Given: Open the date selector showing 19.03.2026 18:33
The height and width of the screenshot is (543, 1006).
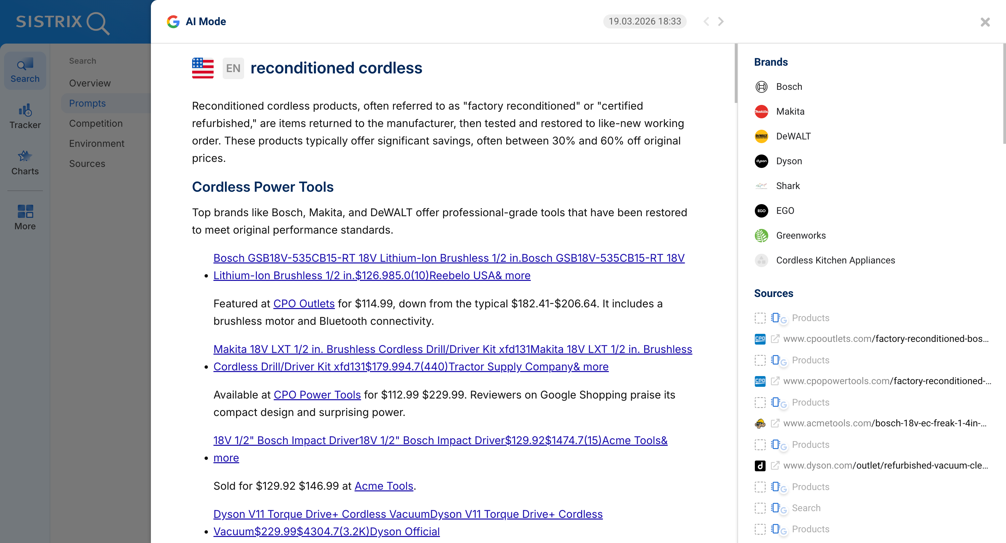Looking at the screenshot, I should coord(645,21).
